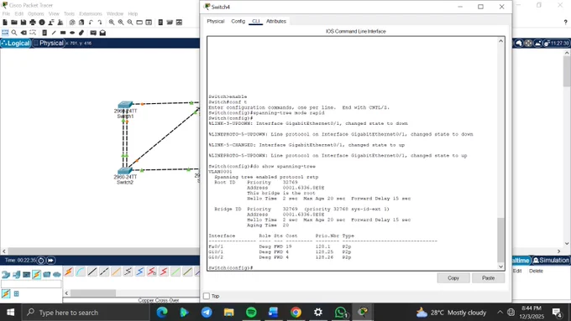Click the Zoom In magnifier icon
Viewport: 571px width, 321px height.
[112, 23]
